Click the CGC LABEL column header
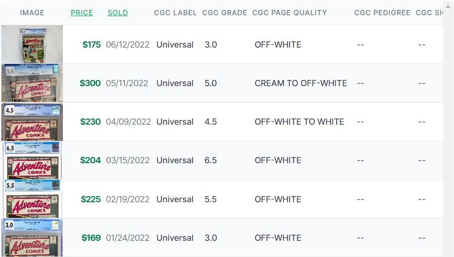The height and width of the screenshot is (257, 454). [x=175, y=13]
